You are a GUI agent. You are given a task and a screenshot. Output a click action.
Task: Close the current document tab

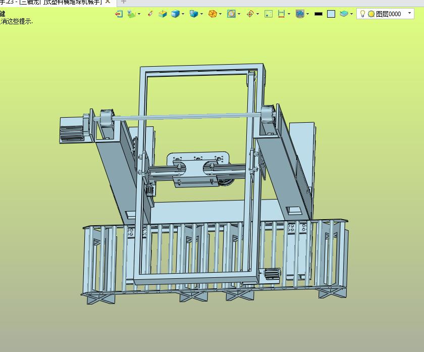click(108, 2)
